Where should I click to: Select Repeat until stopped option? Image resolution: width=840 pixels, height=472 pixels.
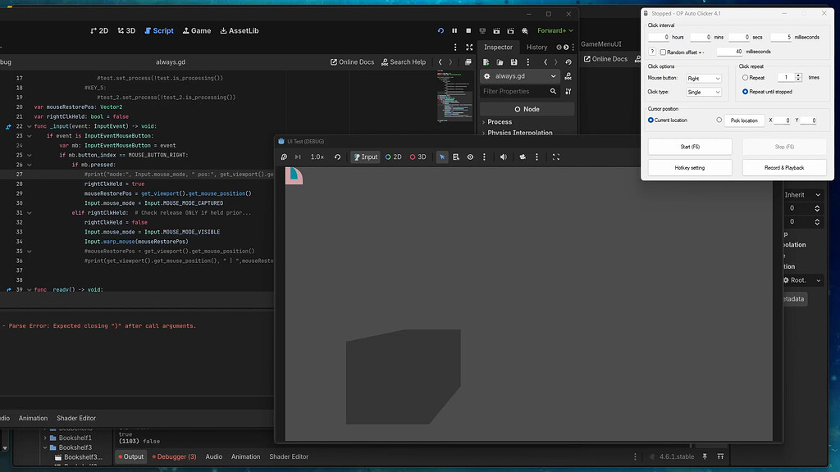pos(745,92)
